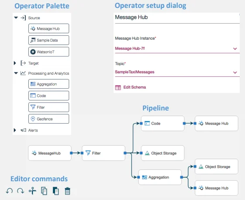Expand the Alerts palette category
This screenshot has width=245, height=200.
pos(15,130)
